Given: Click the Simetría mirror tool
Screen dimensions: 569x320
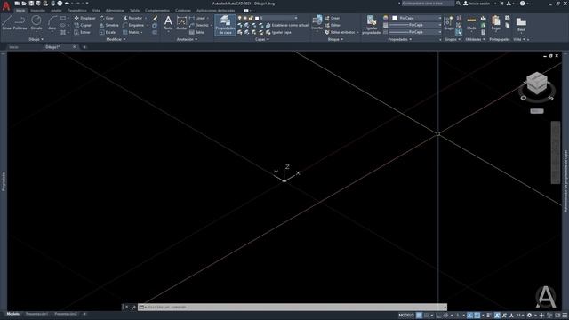Looking at the screenshot, I should [109, 25].
